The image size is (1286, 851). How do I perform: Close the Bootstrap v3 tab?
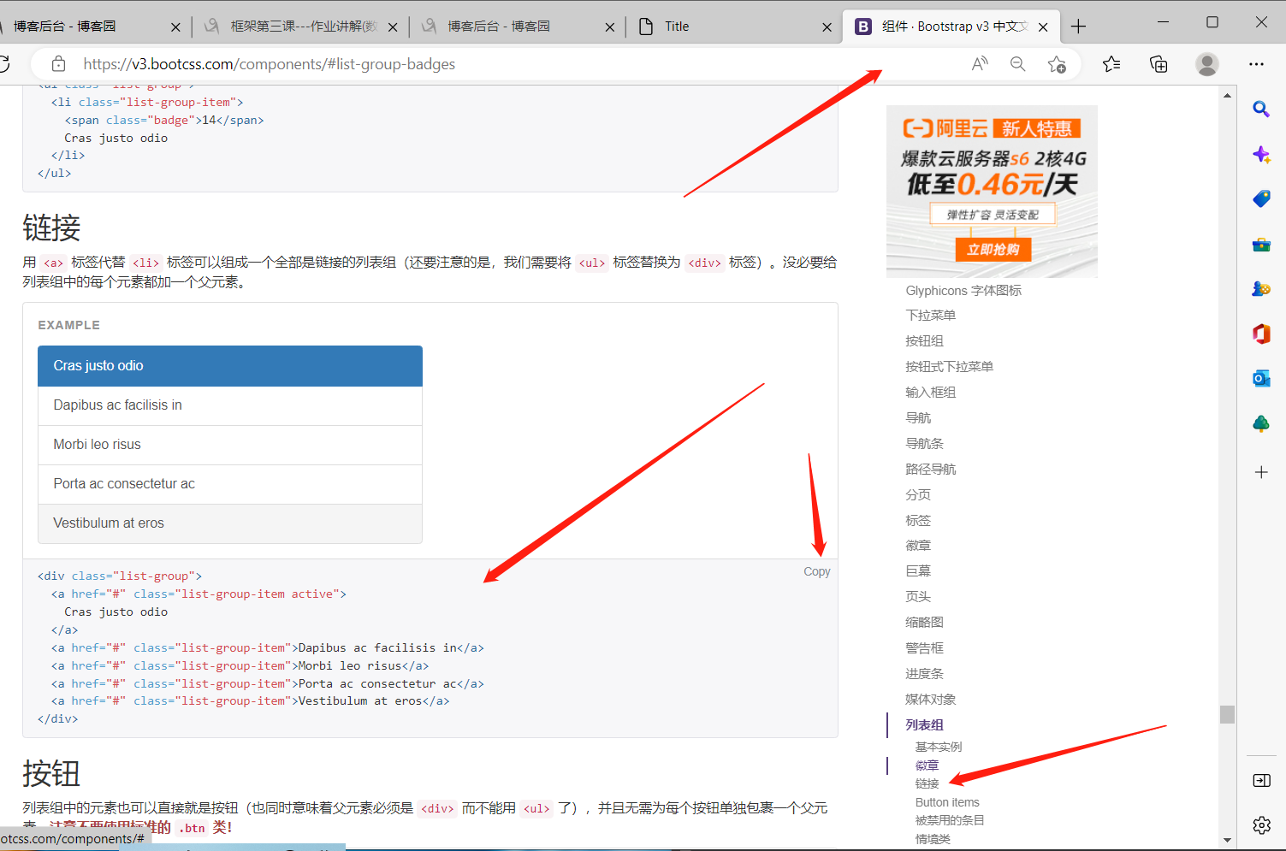(1043, 27)
